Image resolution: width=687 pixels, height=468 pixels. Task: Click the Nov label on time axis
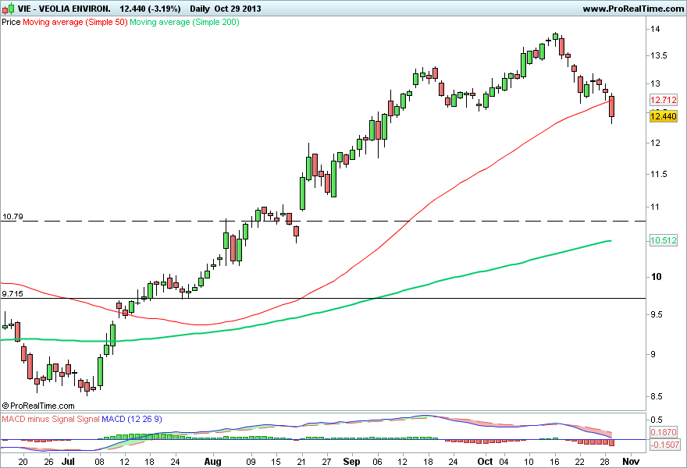click(631, 462)
